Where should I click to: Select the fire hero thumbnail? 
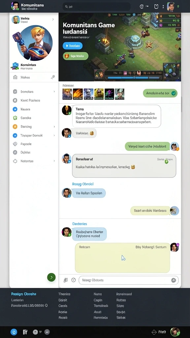point(78,94)
